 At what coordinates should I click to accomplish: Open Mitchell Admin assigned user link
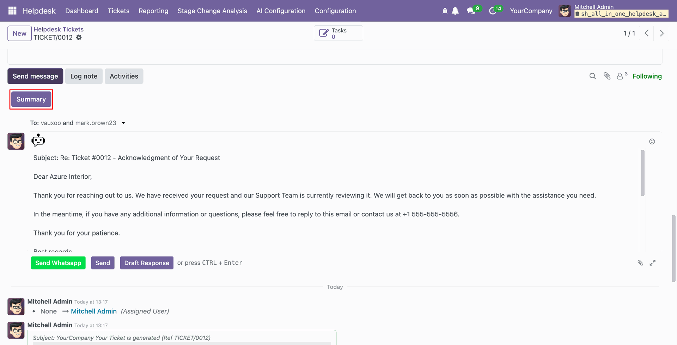pyautogui.click(x=94, y=311)
